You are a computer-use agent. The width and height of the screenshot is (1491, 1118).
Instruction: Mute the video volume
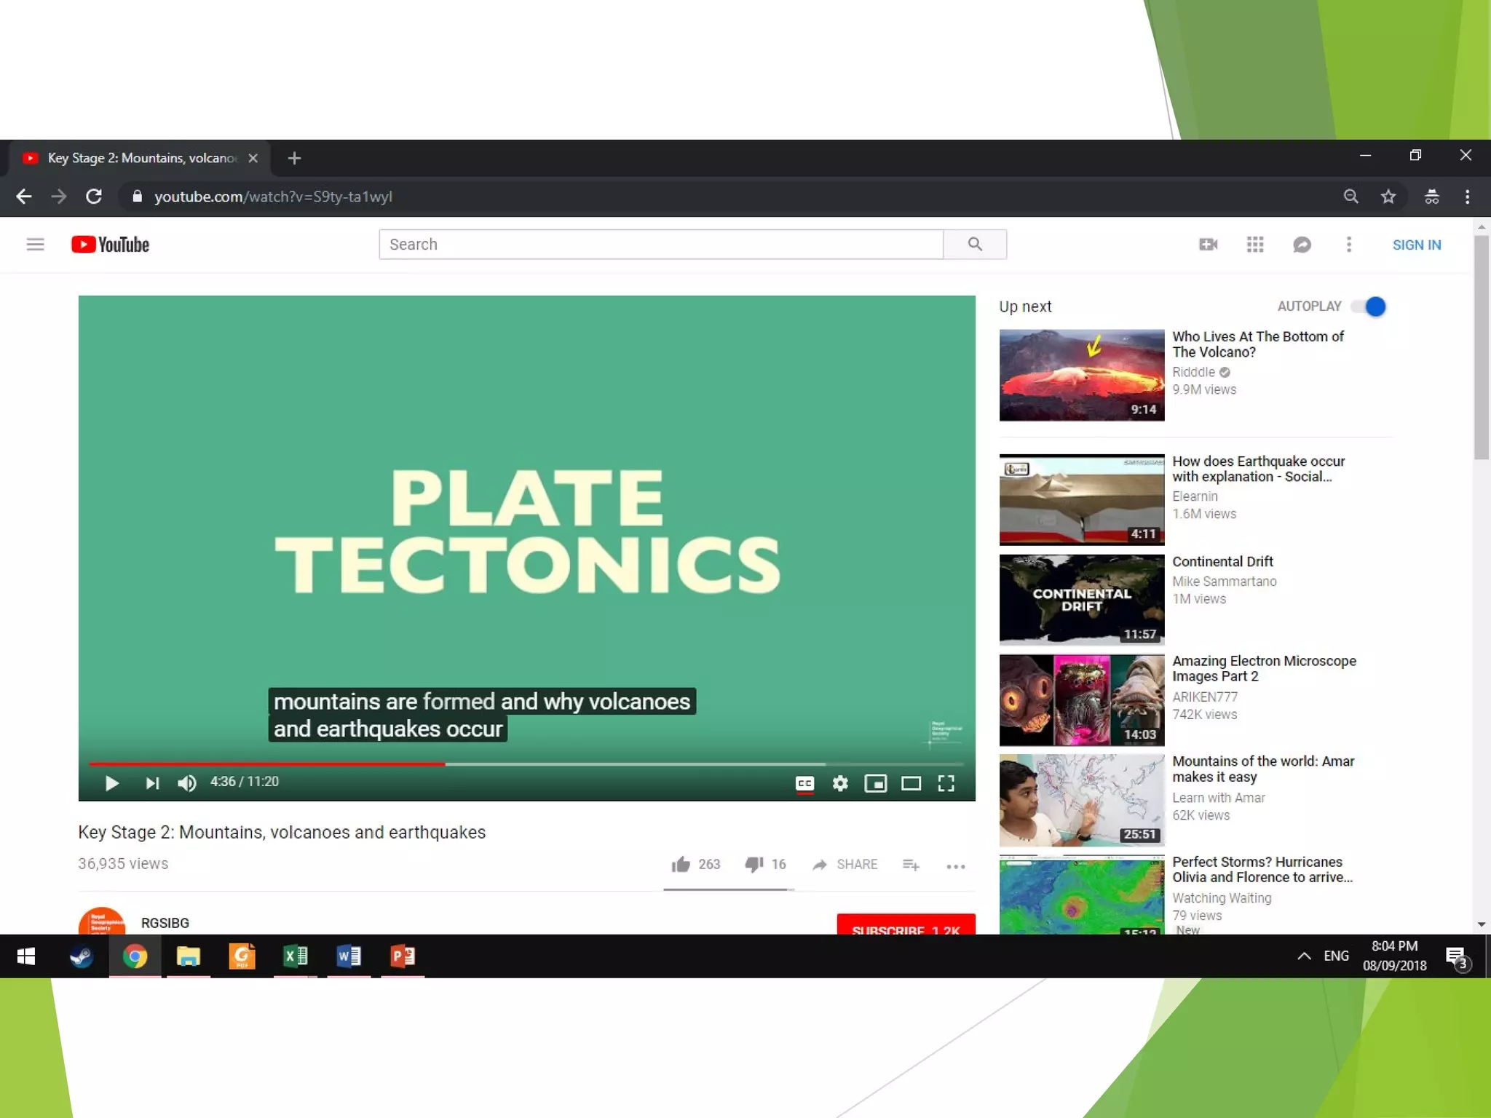tap(186, 783)
